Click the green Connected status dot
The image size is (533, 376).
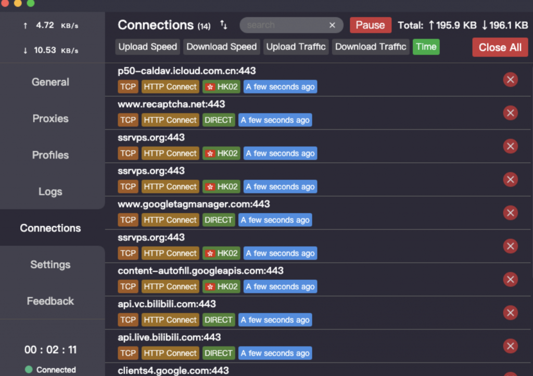(29, 369)
